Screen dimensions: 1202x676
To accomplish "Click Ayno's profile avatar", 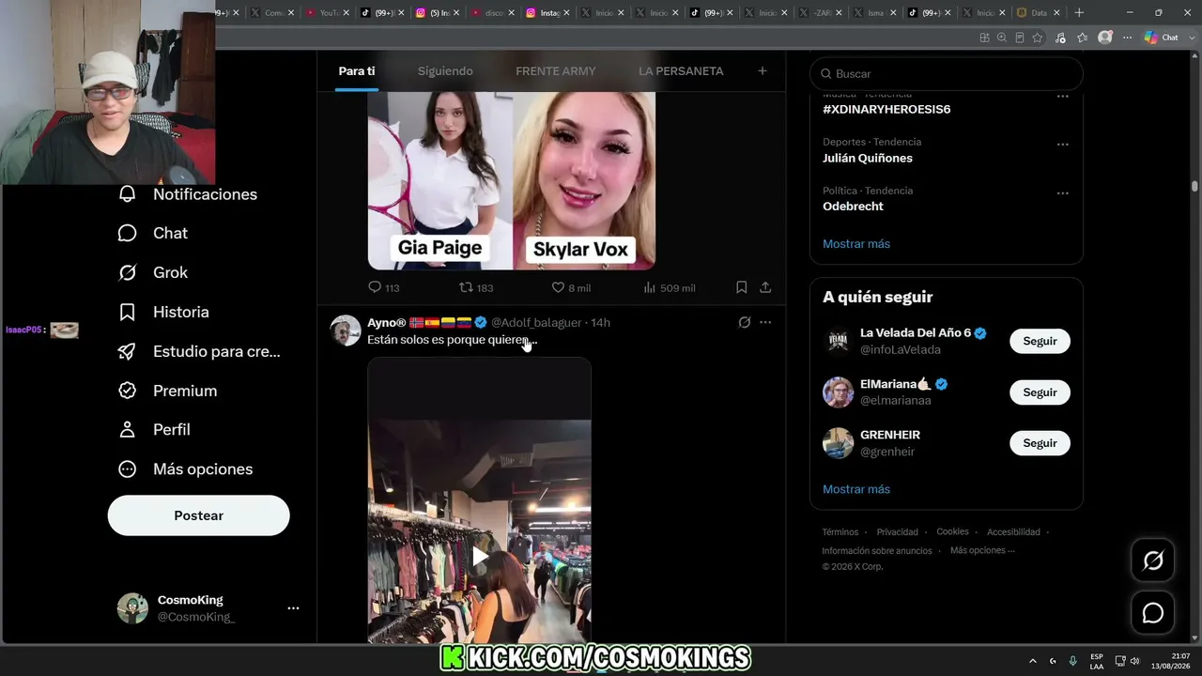I will pyautogui.click(x=346, y=330).
